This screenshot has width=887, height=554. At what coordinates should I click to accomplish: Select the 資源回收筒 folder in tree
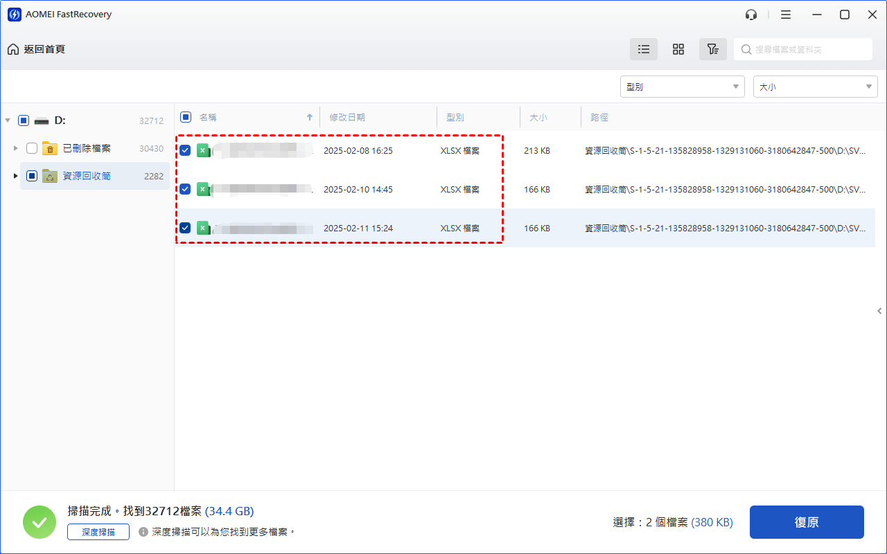(x=87, y=176)
